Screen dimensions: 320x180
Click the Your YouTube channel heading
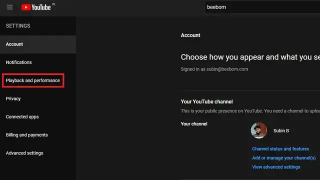(x=206, y=101)
